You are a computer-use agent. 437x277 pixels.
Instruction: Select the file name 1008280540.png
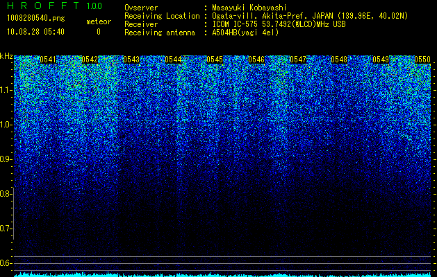pos(36,19)
